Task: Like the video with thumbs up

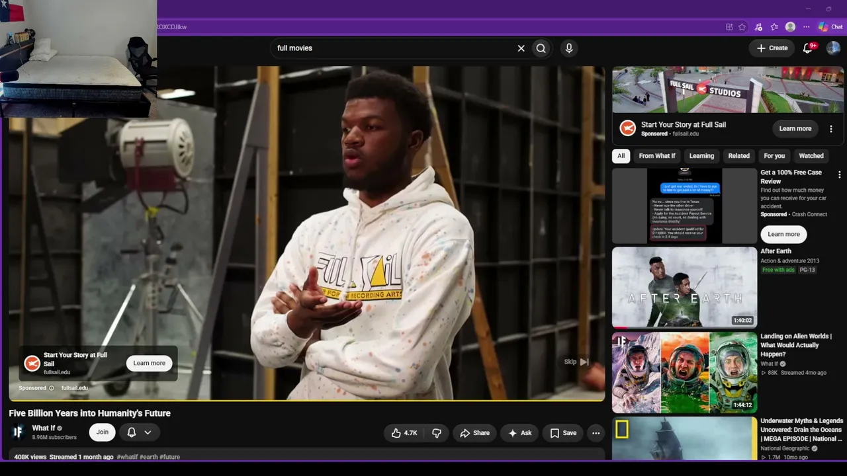Action: [x=404, y=433]
